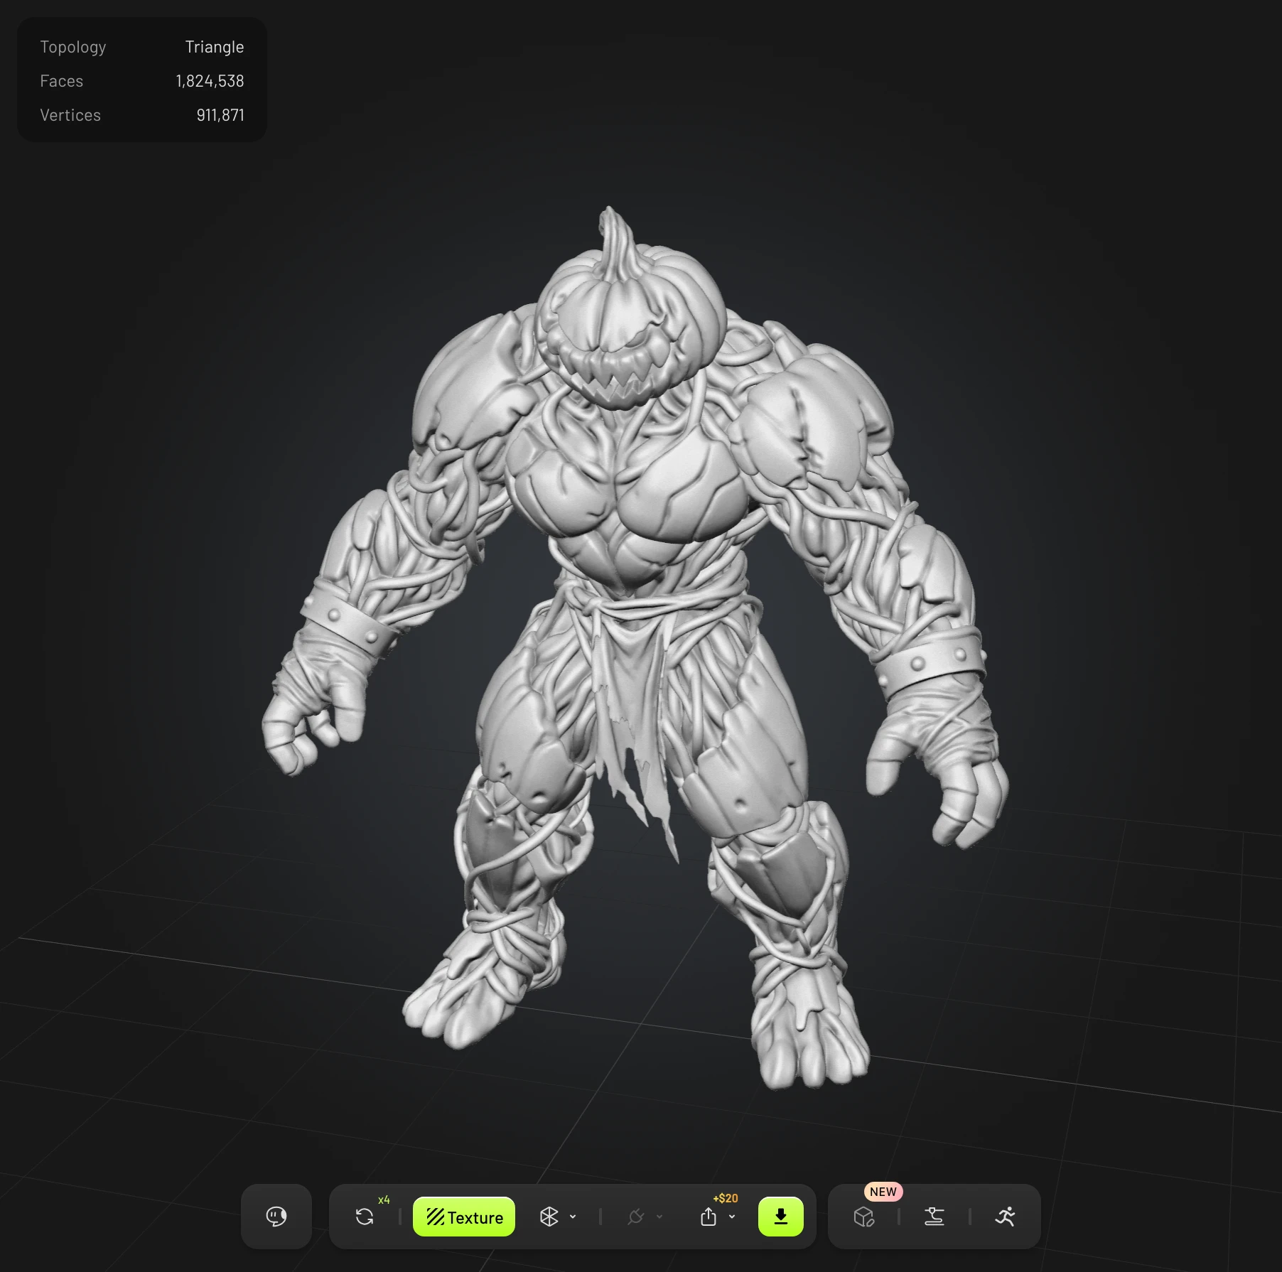Click the share/export icon
This screenshot has height=1272, width=1282.
[709, 1217]
